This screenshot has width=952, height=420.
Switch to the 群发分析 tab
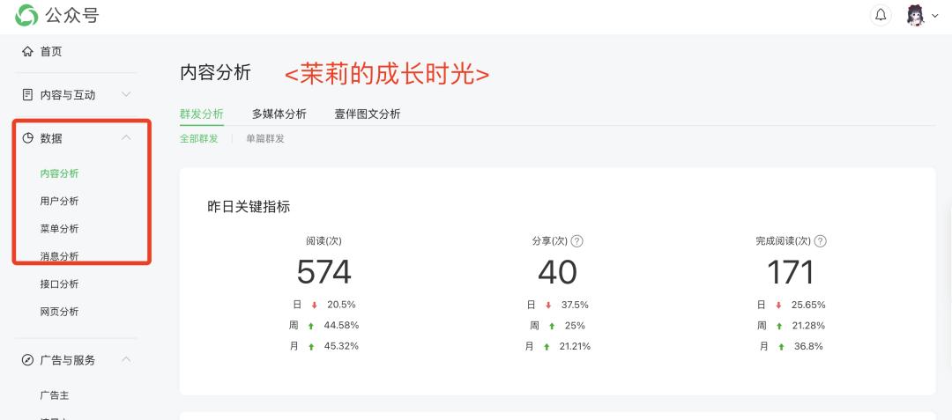pyautogui.click(x=202, y=114)
